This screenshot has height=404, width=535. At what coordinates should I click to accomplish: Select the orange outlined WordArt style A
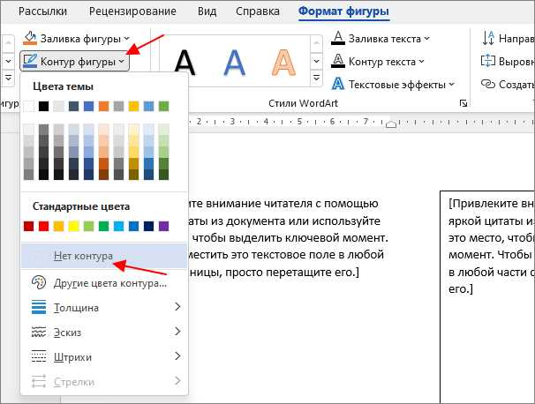(x=283, y=63)
